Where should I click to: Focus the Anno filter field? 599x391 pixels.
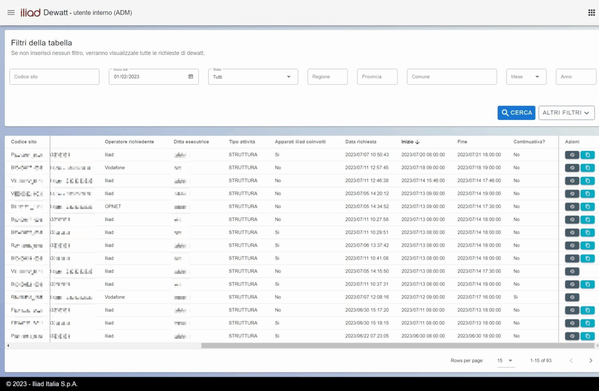click(576, 77)
